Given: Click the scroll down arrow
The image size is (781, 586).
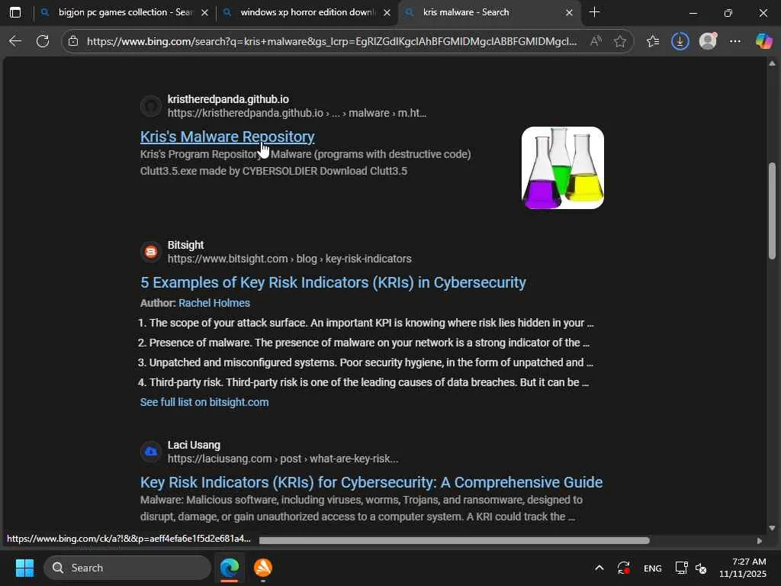Looking at the screenshot, I should click(772, 528).
